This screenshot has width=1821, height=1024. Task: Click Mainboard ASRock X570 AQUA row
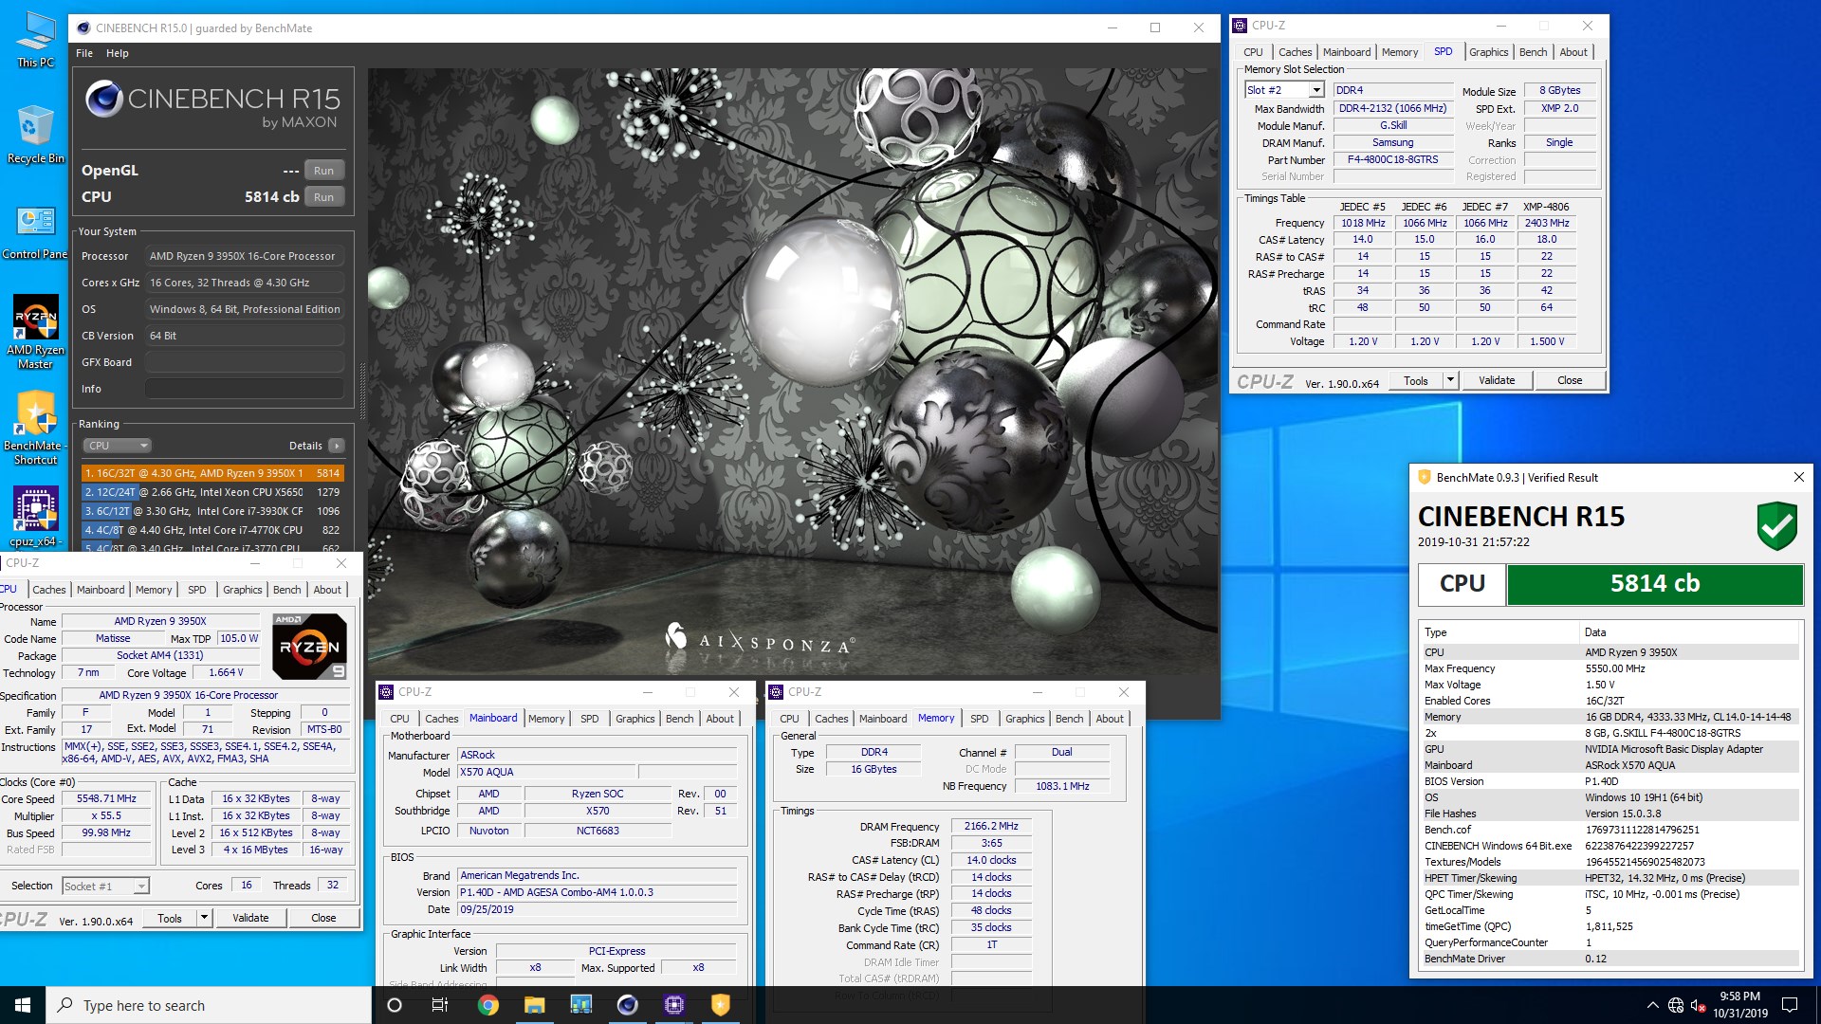click(x=1609, y=765)
